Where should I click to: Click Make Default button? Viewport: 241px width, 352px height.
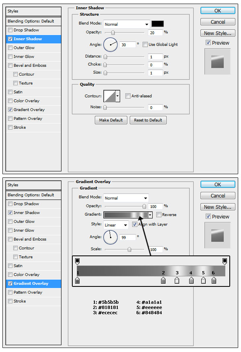click(111, 120)
